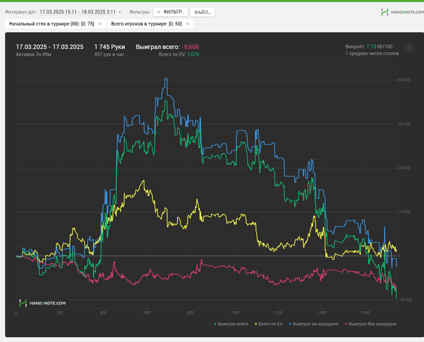424x342 pixels.
Task: Click the blue showdown line peak near 40 000
Action: 167,79
